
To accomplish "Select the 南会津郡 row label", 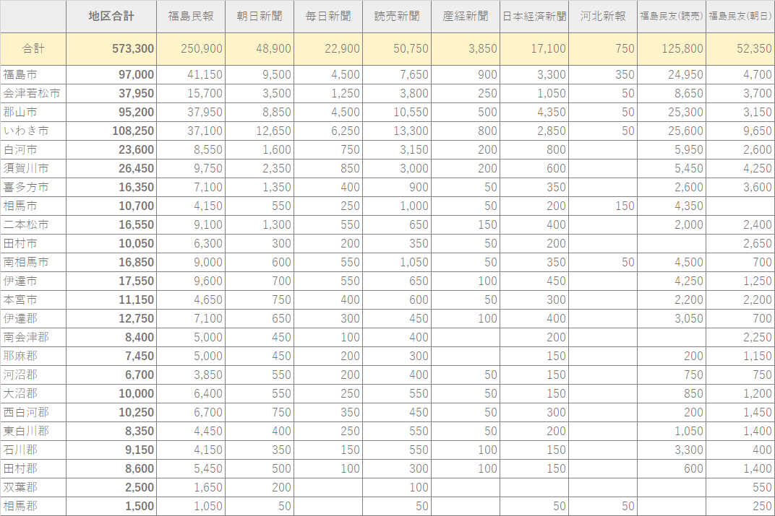I will 33,338.
